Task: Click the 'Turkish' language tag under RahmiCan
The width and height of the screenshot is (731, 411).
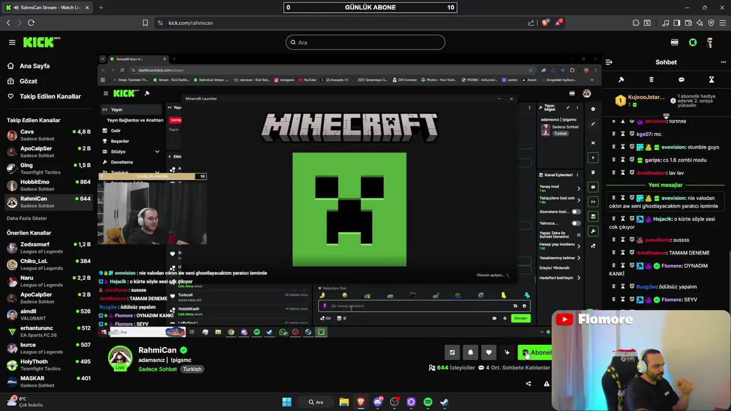Action: click(x=192, y=369)
